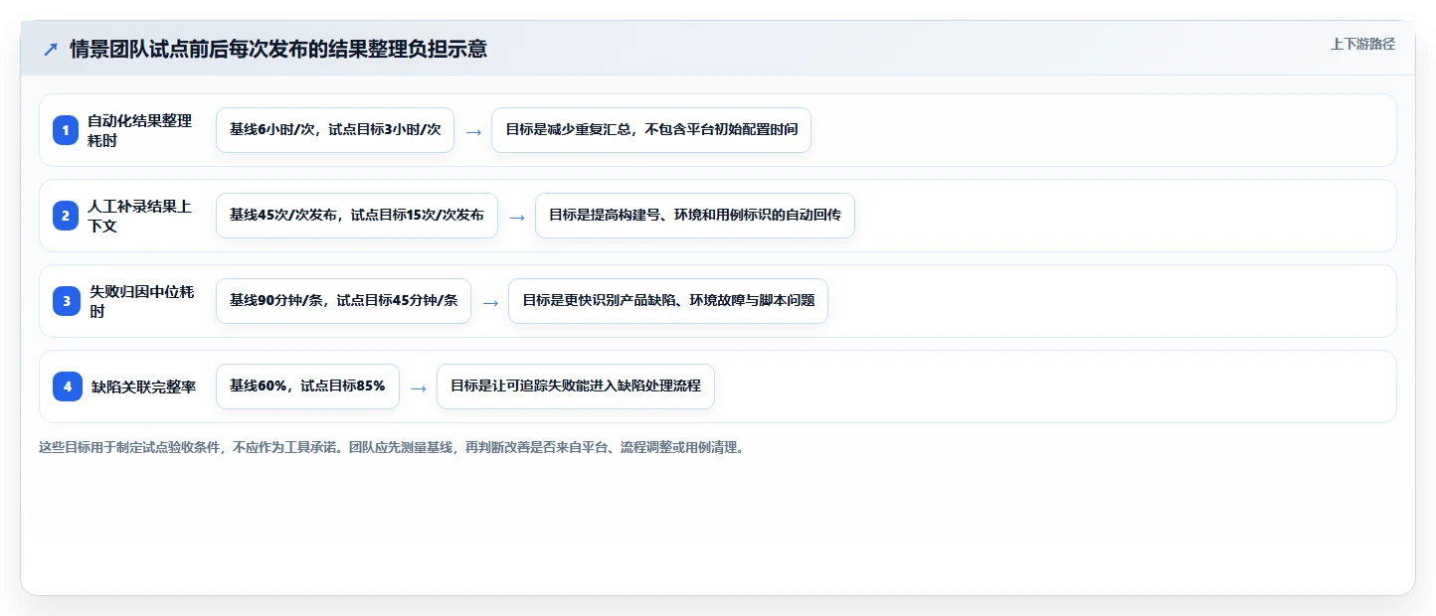
Task: Click the arrow after 基线6小时/次 box
Action: 473,131
